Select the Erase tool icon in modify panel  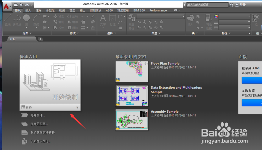pos(92,16)
